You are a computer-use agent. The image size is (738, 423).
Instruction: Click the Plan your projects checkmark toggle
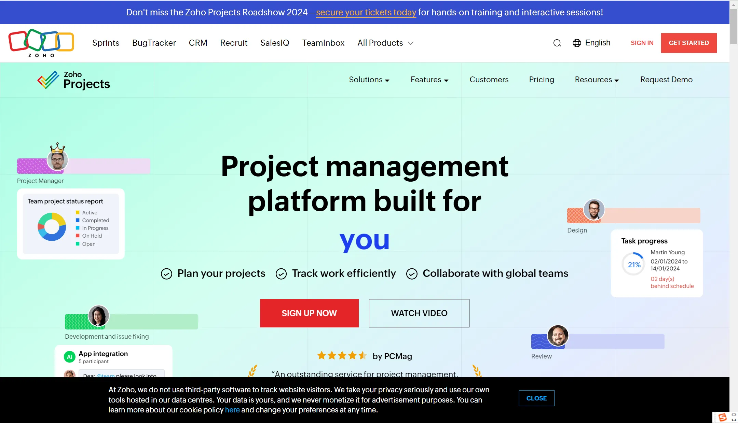point(166,273)
